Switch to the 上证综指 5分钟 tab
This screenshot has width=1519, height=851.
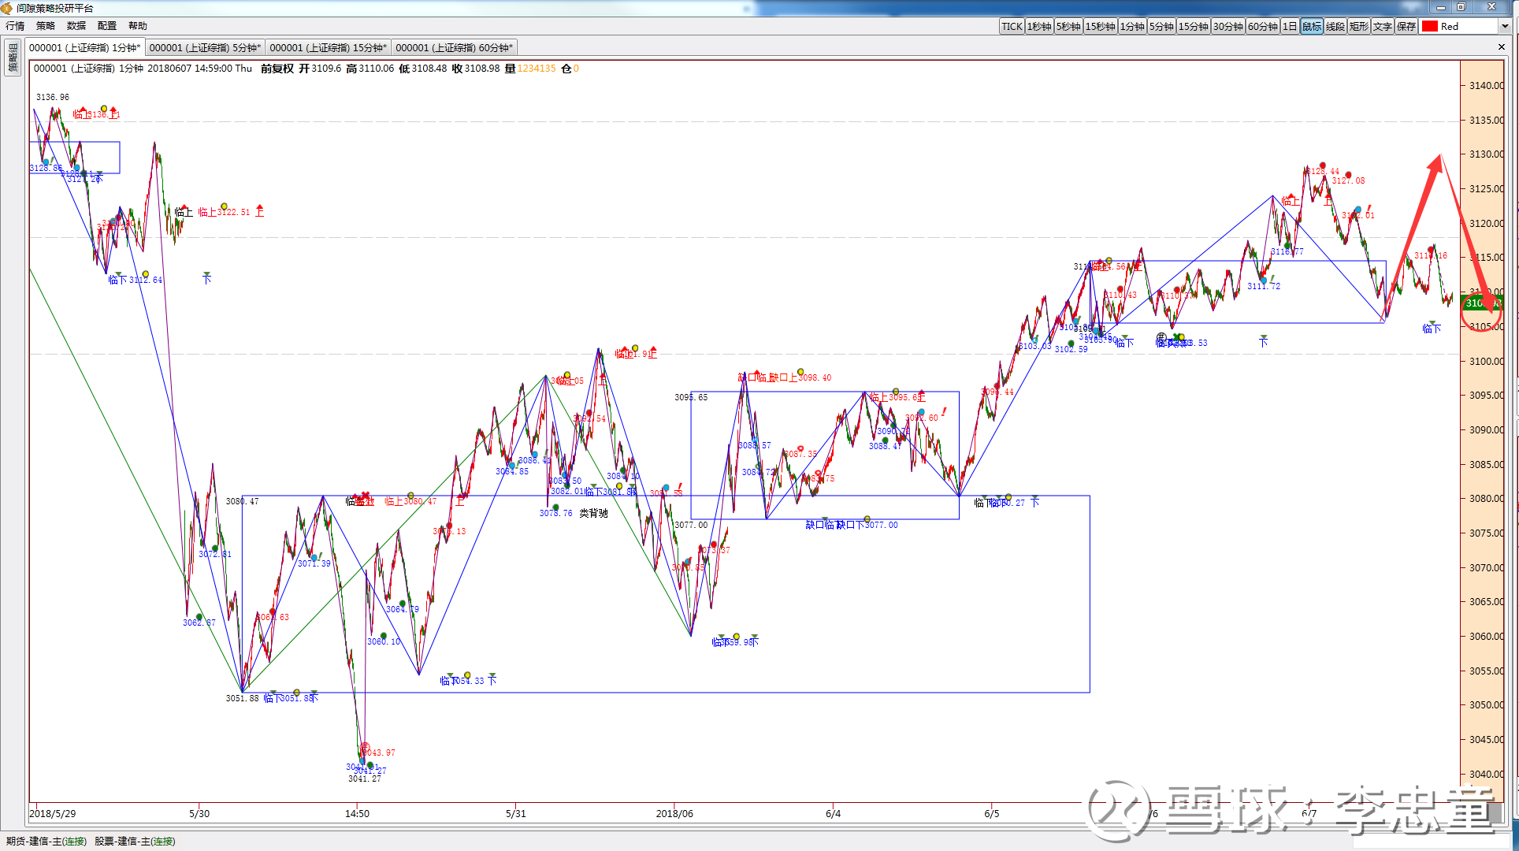coord(205,47)
